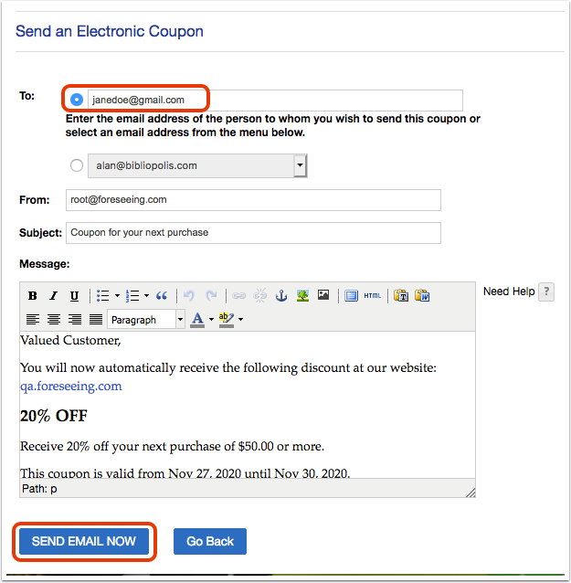Viewport: 571px width, 583px height.
Task: Apply italic formatting
Action: click(x=54, y=296)
